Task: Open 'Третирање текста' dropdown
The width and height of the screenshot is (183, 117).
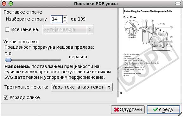Action: coord(82,87)
